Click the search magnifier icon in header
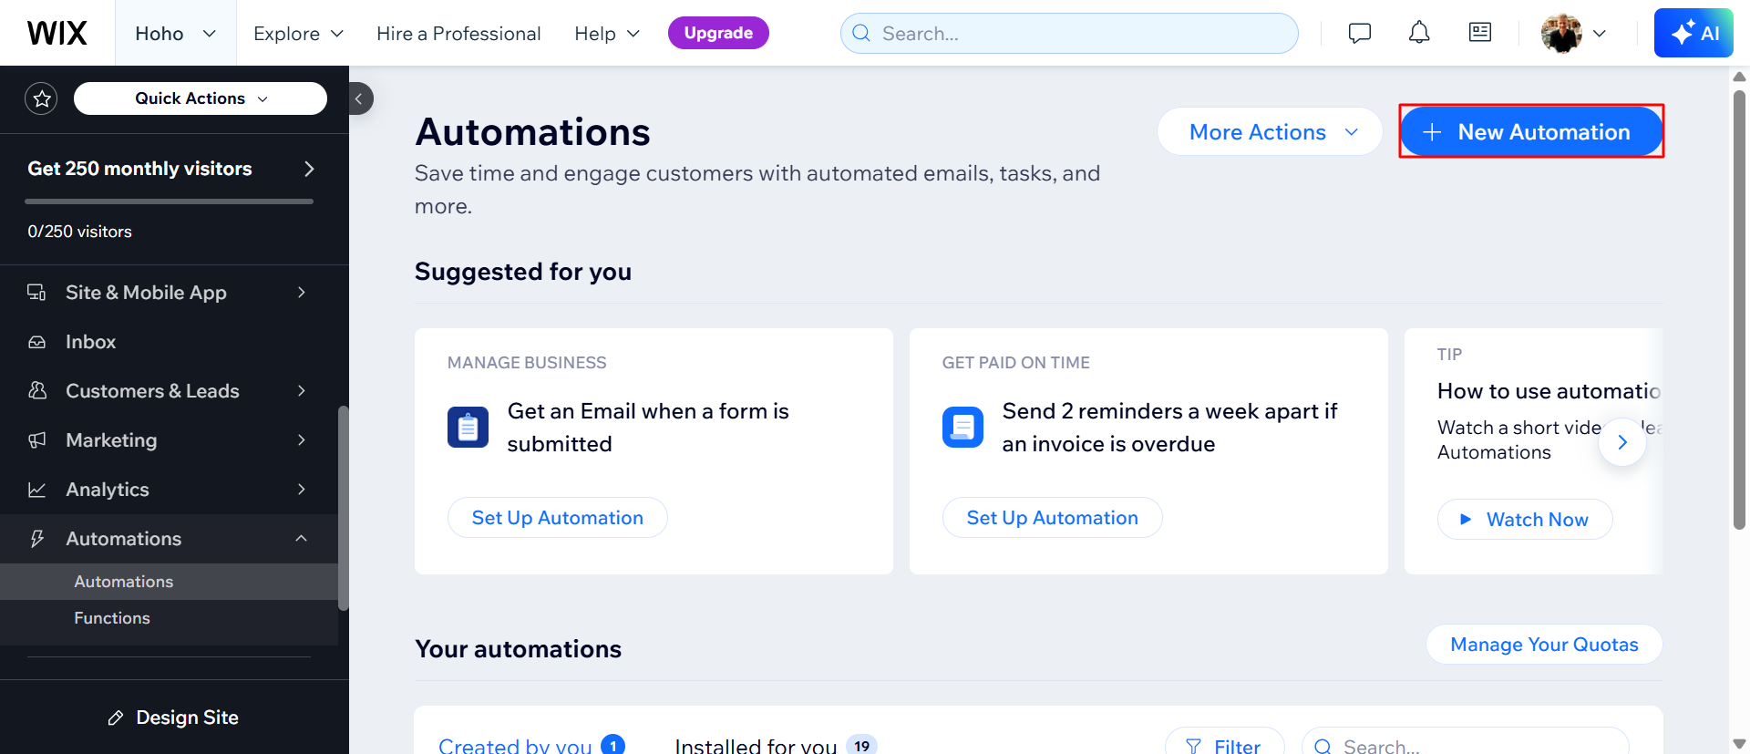The width and height of the screenshot is (1750, 754). [861, 34]
